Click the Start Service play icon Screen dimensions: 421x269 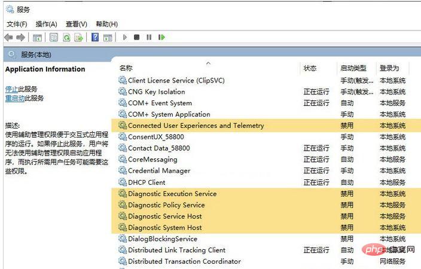pos(124,37)
